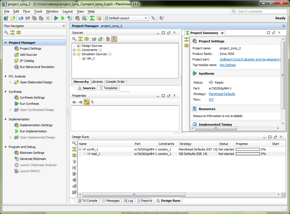Open the Tools menu
This screenshot has width=290, height=214.
click(38, 11)
